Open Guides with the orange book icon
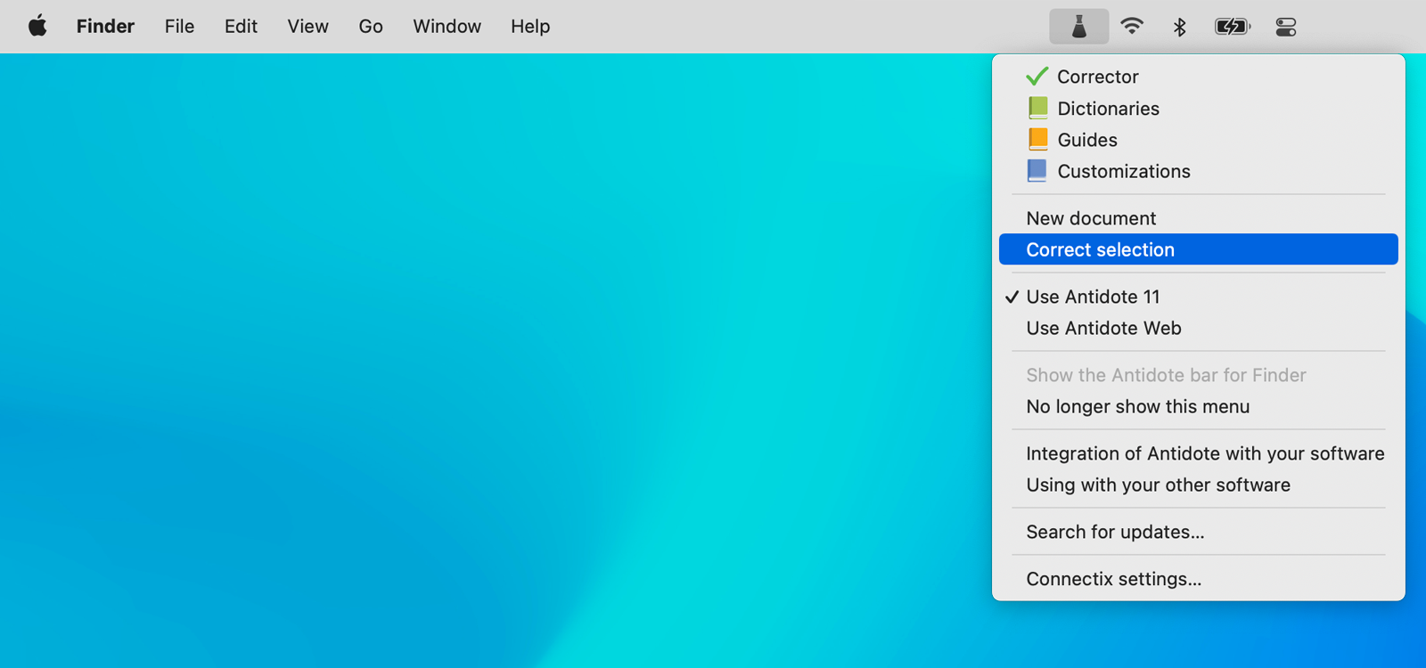 pyautogui.click(x=1086, y=140)
